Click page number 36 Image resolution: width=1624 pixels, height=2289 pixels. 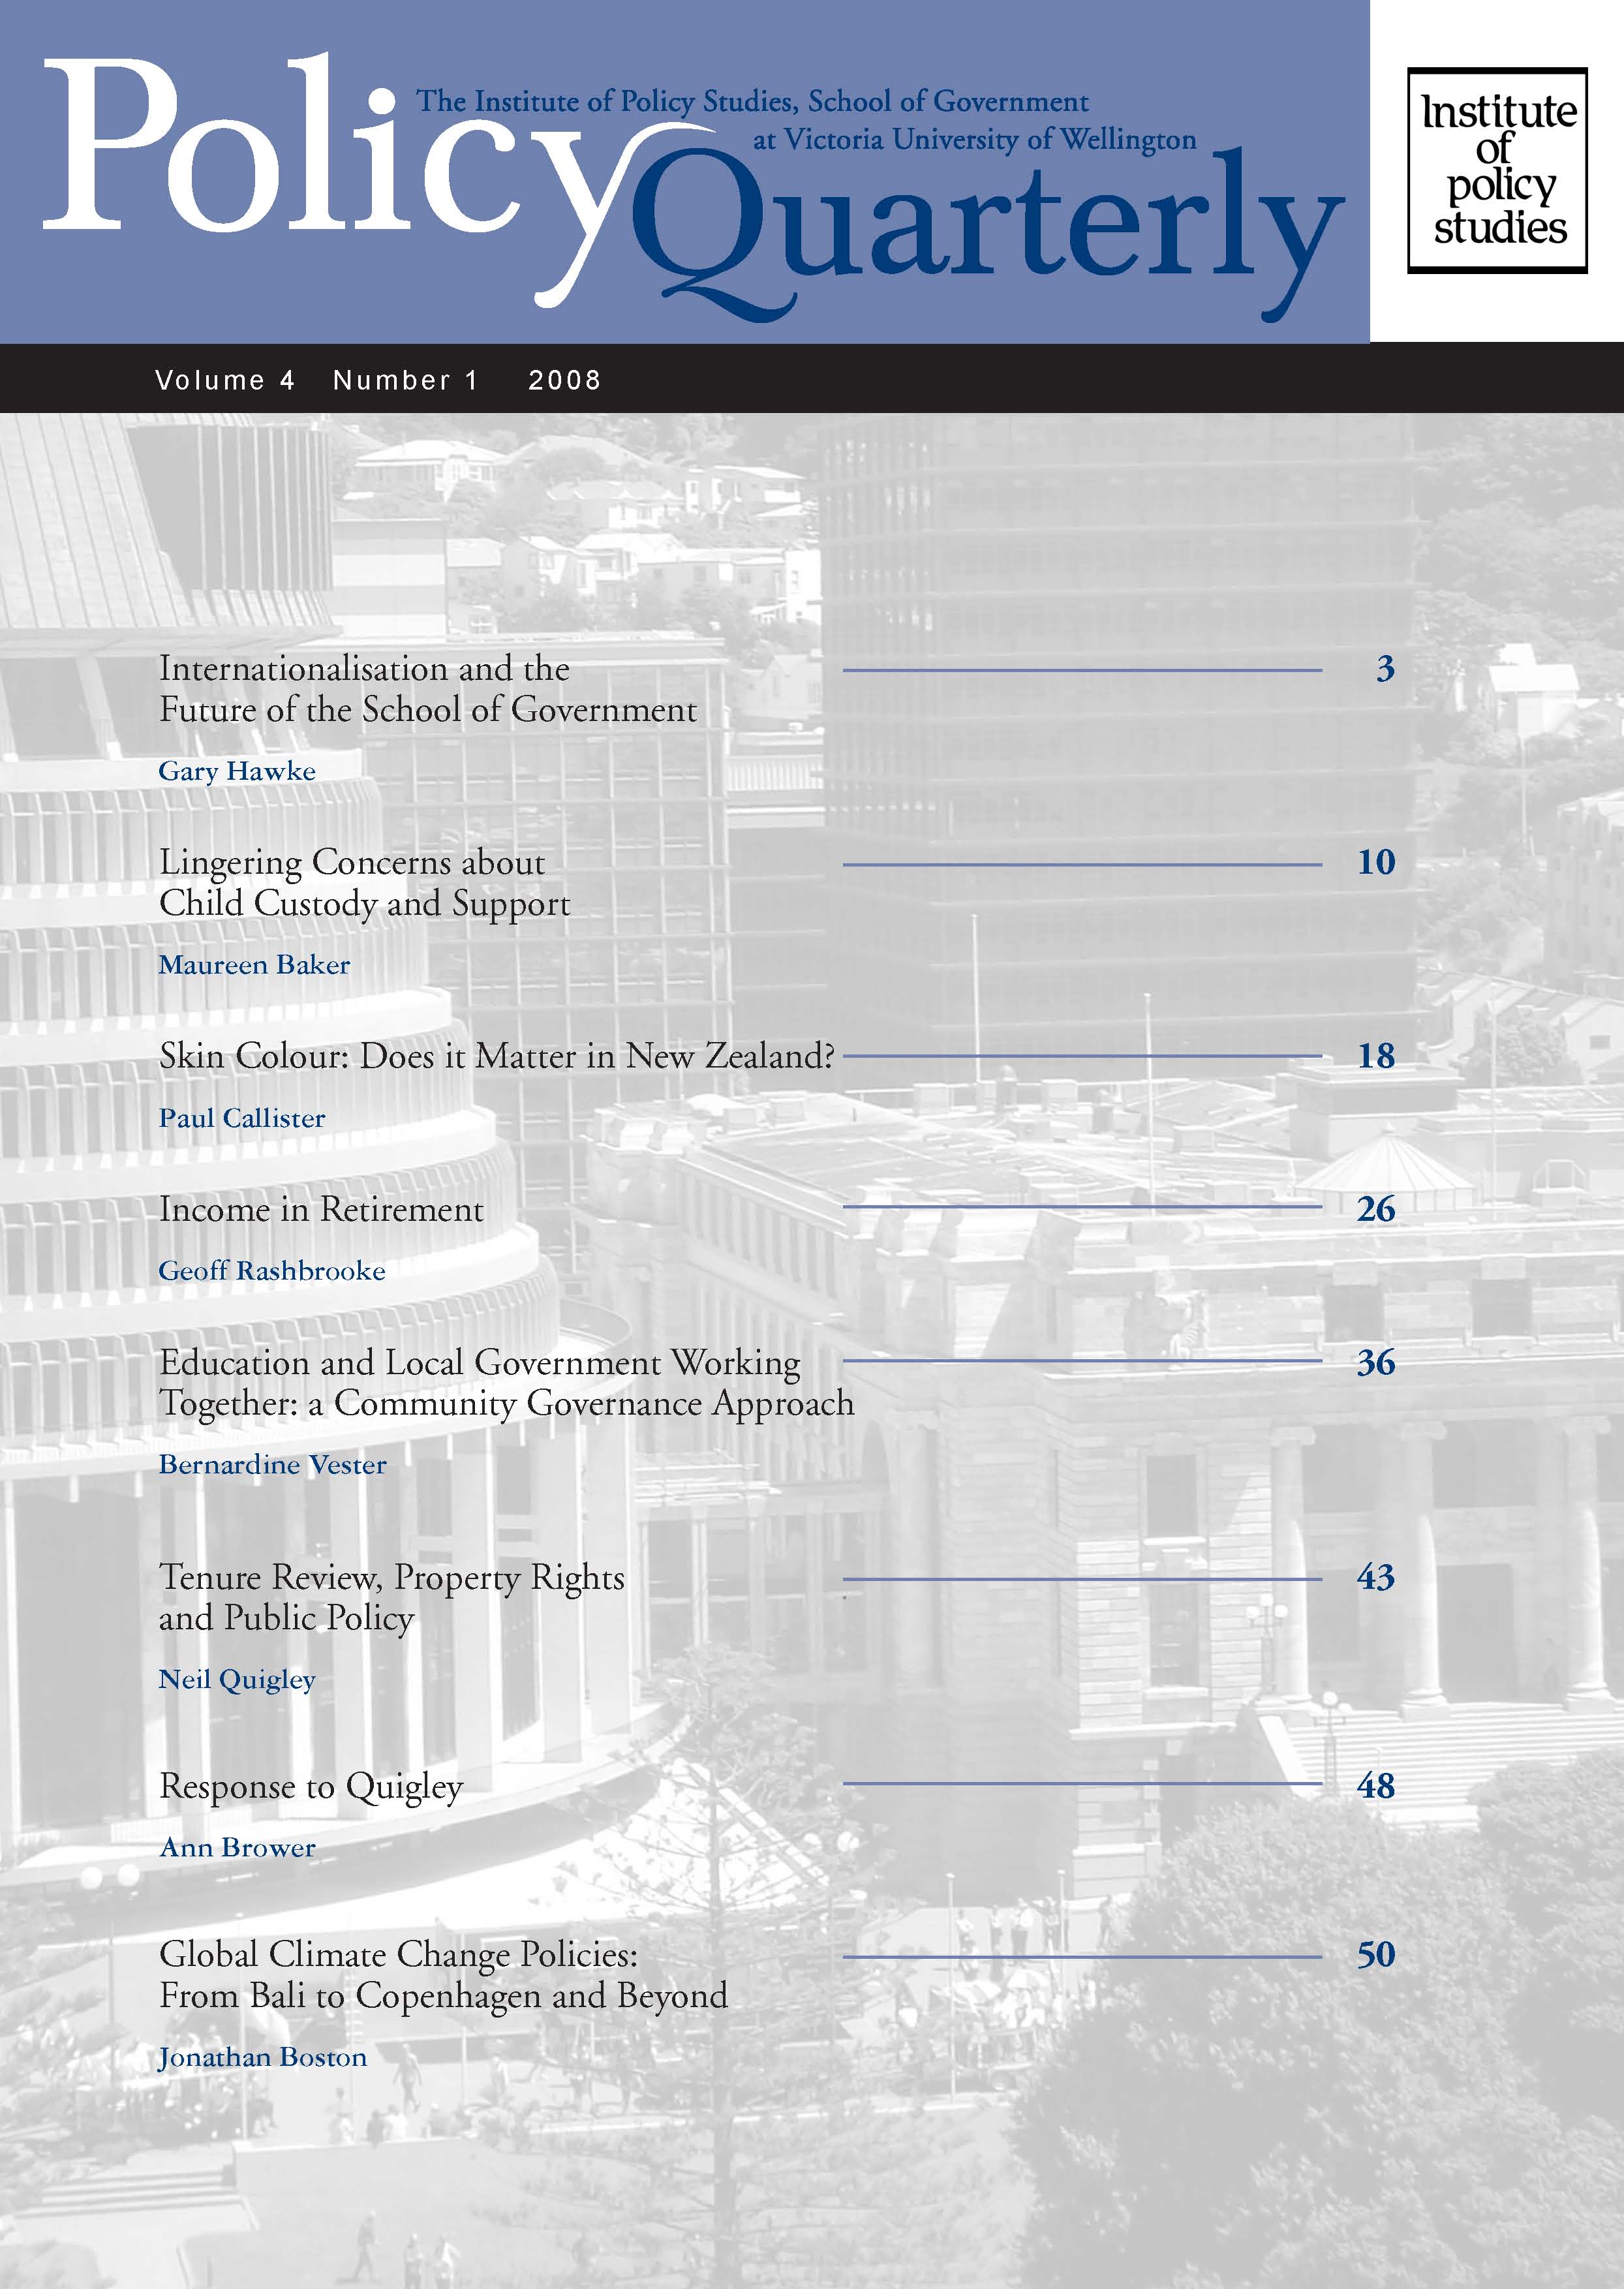pyautogui.click(x=1376, y=1363)
